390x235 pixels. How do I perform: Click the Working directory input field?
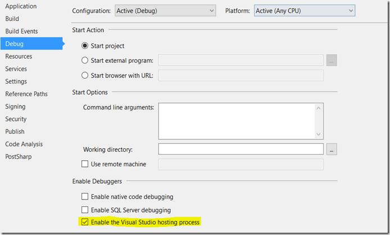241,150
